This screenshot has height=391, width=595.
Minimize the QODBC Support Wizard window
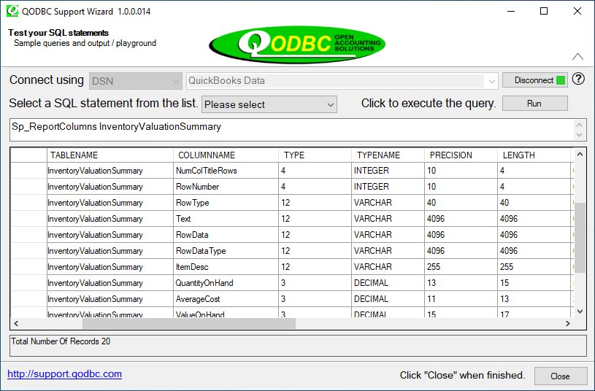point(511,11)
